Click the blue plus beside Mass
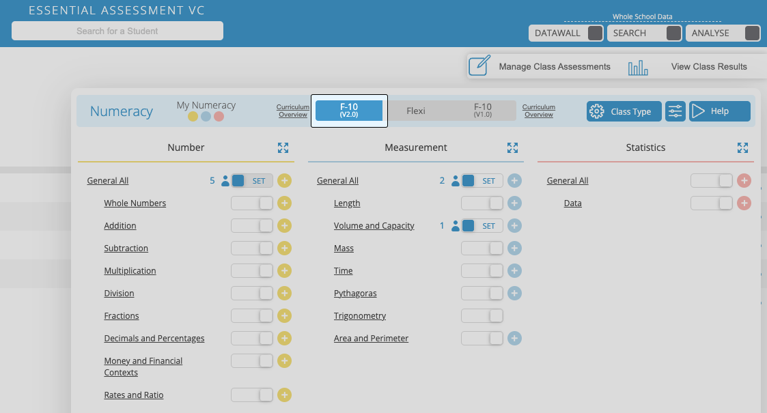Image resolution: width=767 pixels, height=413 pixels. (x=514, y=248)
